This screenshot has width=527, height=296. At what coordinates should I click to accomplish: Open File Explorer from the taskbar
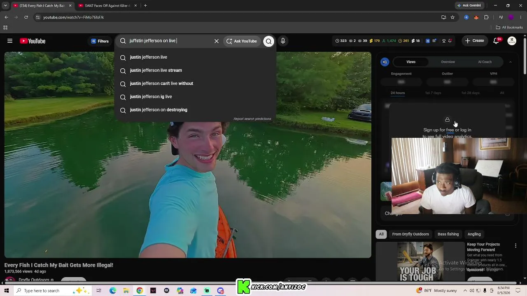coord(126,291)
